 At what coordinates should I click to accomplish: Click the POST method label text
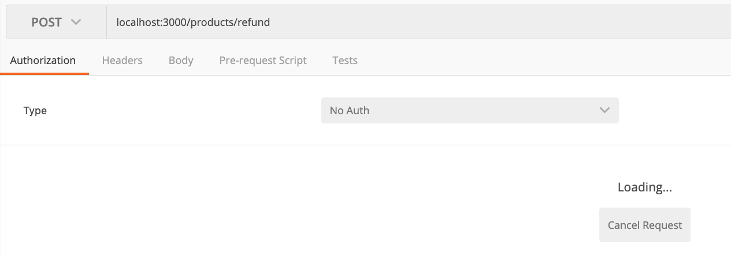point(46,22)
